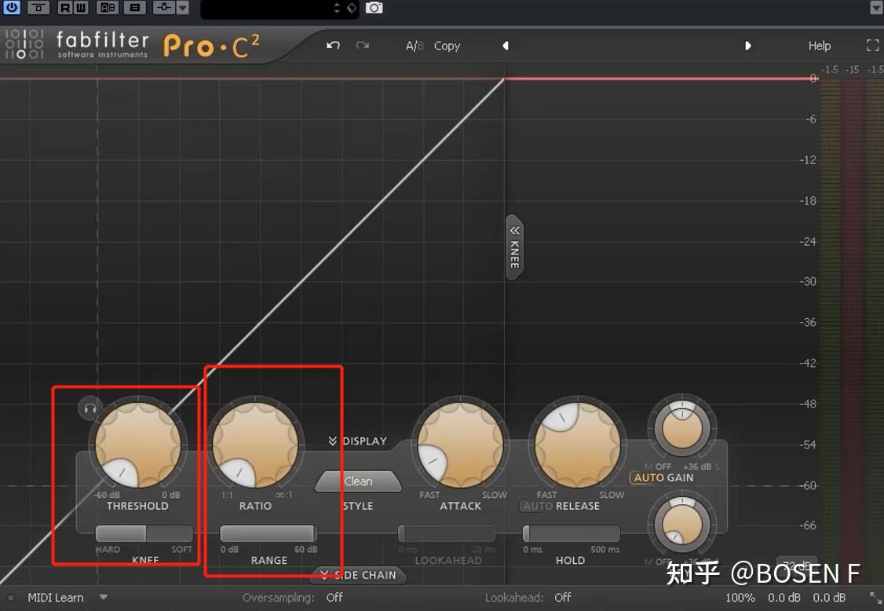The height and width of the screenshot is (611, 884).
Task: Click the RANGE slider below the Ratio knob
Action: point(268,532)
